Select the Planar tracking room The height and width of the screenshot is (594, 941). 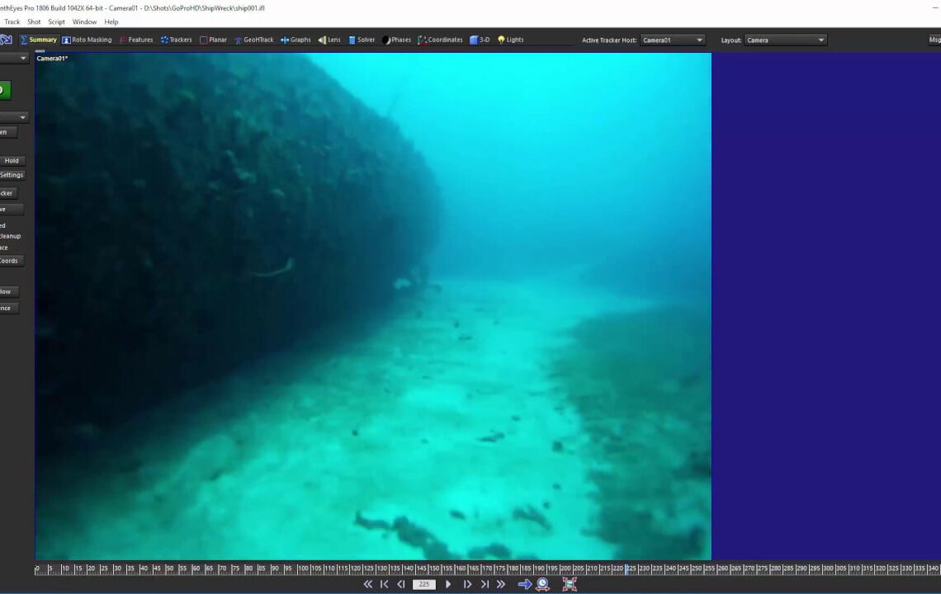pyautogui.click(x=213, y=40)
